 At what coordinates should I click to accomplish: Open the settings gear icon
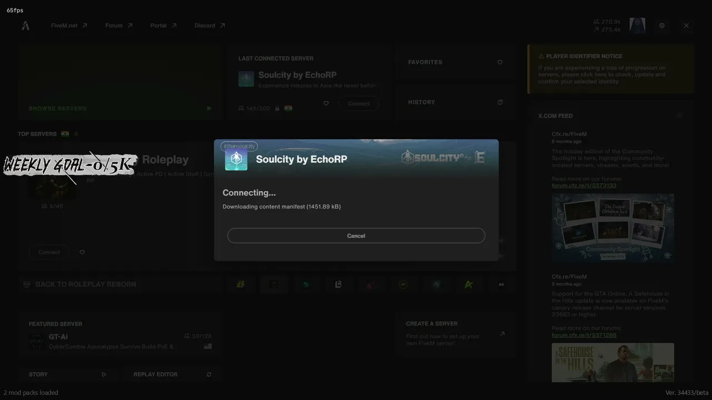click(x=662, y=26)
